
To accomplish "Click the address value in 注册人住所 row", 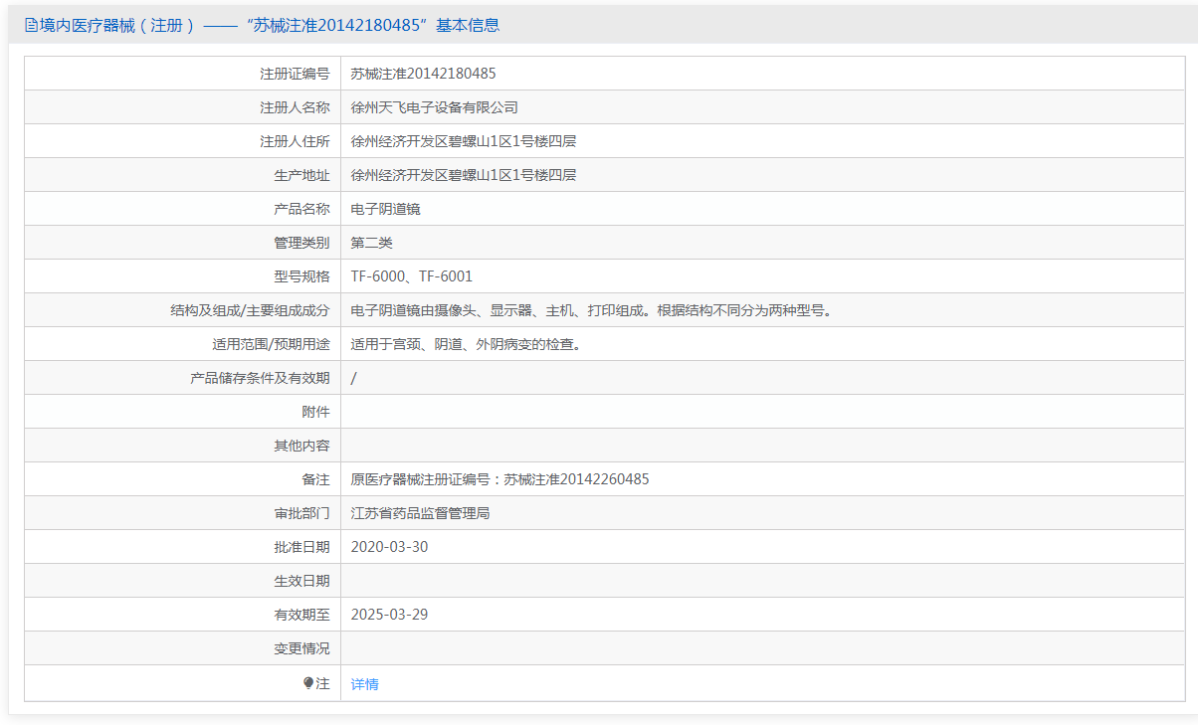I will click(463, 141).
